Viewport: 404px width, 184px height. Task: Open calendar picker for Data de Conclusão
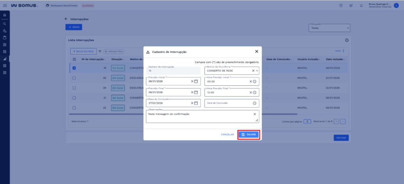(x=196, y=103)
